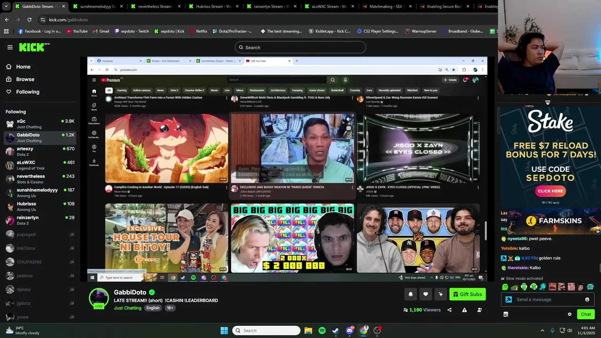Switch to the nevertheless Stream browser tab

[155, 7]
